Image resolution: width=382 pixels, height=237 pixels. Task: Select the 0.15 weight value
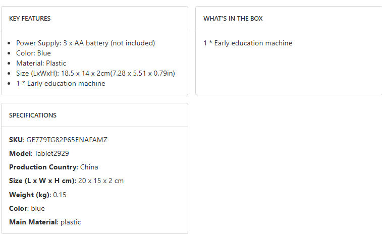[x=60, y=195]
